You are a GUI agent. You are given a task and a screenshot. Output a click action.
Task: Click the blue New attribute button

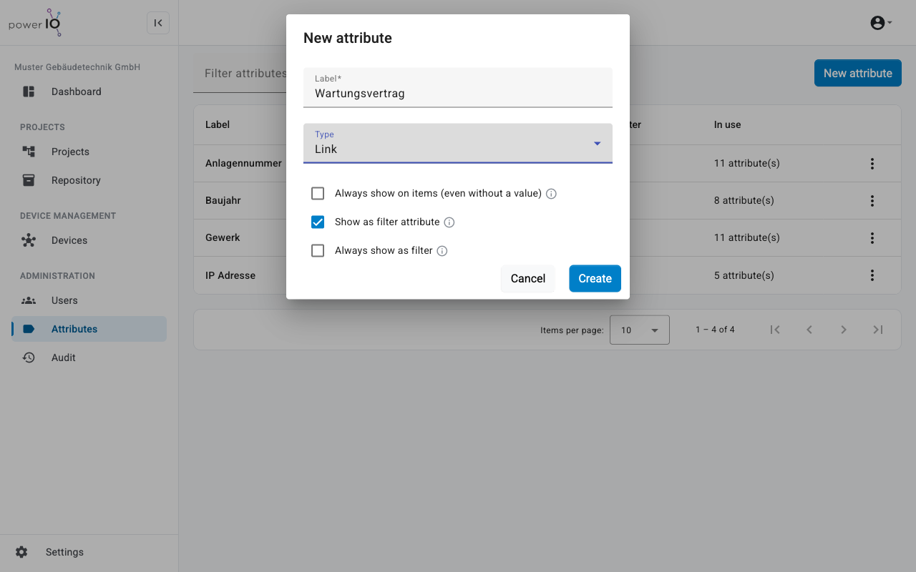[858, 73]
